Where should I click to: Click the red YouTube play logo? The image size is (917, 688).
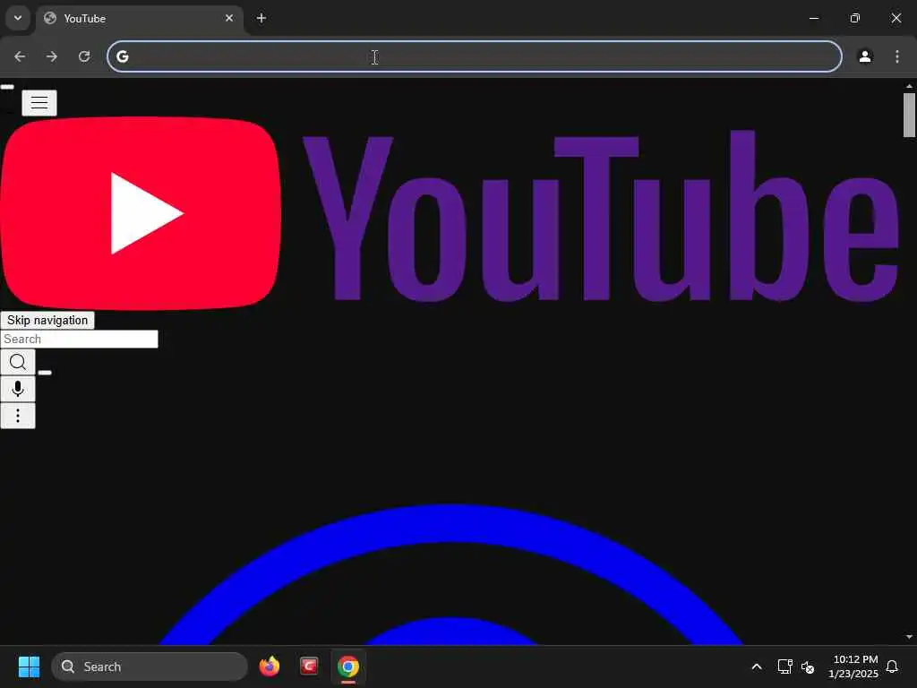tap(141, 213)
